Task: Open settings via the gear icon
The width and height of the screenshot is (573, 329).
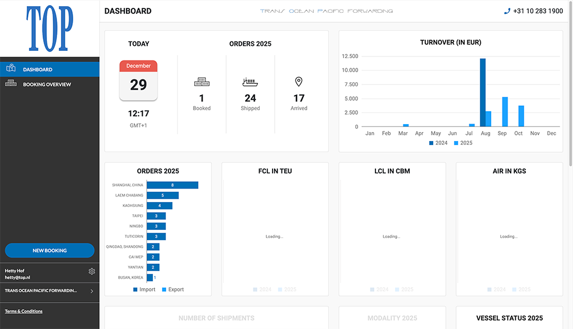Action: tap(92, 271)
